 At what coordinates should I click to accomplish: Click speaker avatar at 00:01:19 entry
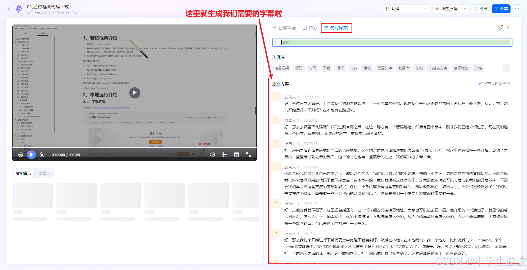pyautogui.click(x=277, y=203)
